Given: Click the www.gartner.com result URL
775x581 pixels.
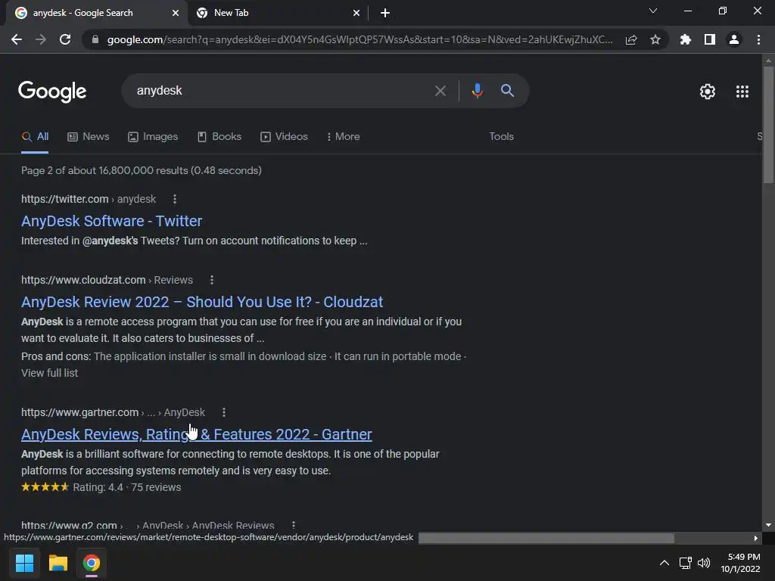Looking at the screenshot, I should coord(113,412).
